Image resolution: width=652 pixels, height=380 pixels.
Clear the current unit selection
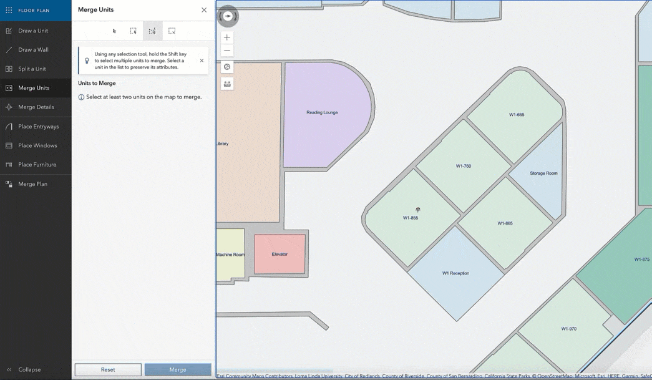[171, 30]
